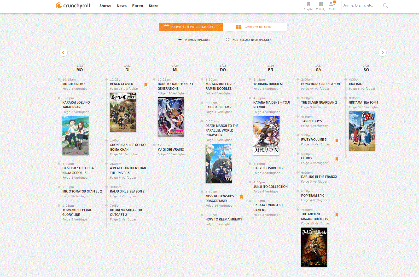Image resolution: width=419 pixels, height=277 pixels.
Task: Open How to Keep a Mummy link
Action: click(x=224, y=219)
